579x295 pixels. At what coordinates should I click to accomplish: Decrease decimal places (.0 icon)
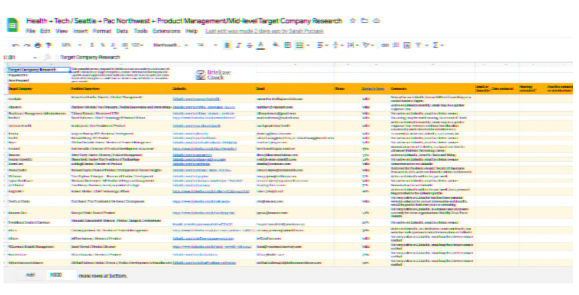tap(113, 45)
